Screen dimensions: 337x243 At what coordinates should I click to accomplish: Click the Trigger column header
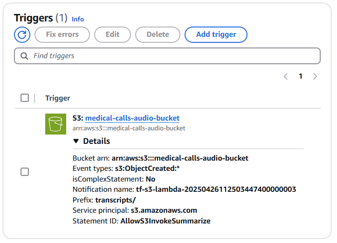[58, 98]
